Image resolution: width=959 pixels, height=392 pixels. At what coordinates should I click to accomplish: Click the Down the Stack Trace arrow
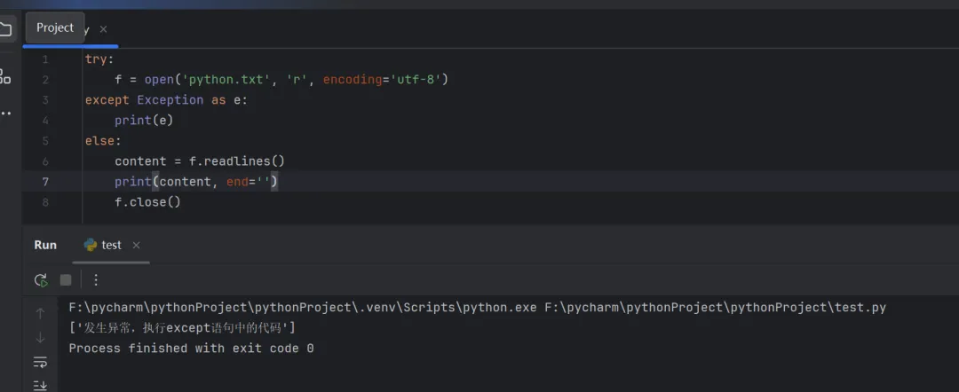pos(40,338)
